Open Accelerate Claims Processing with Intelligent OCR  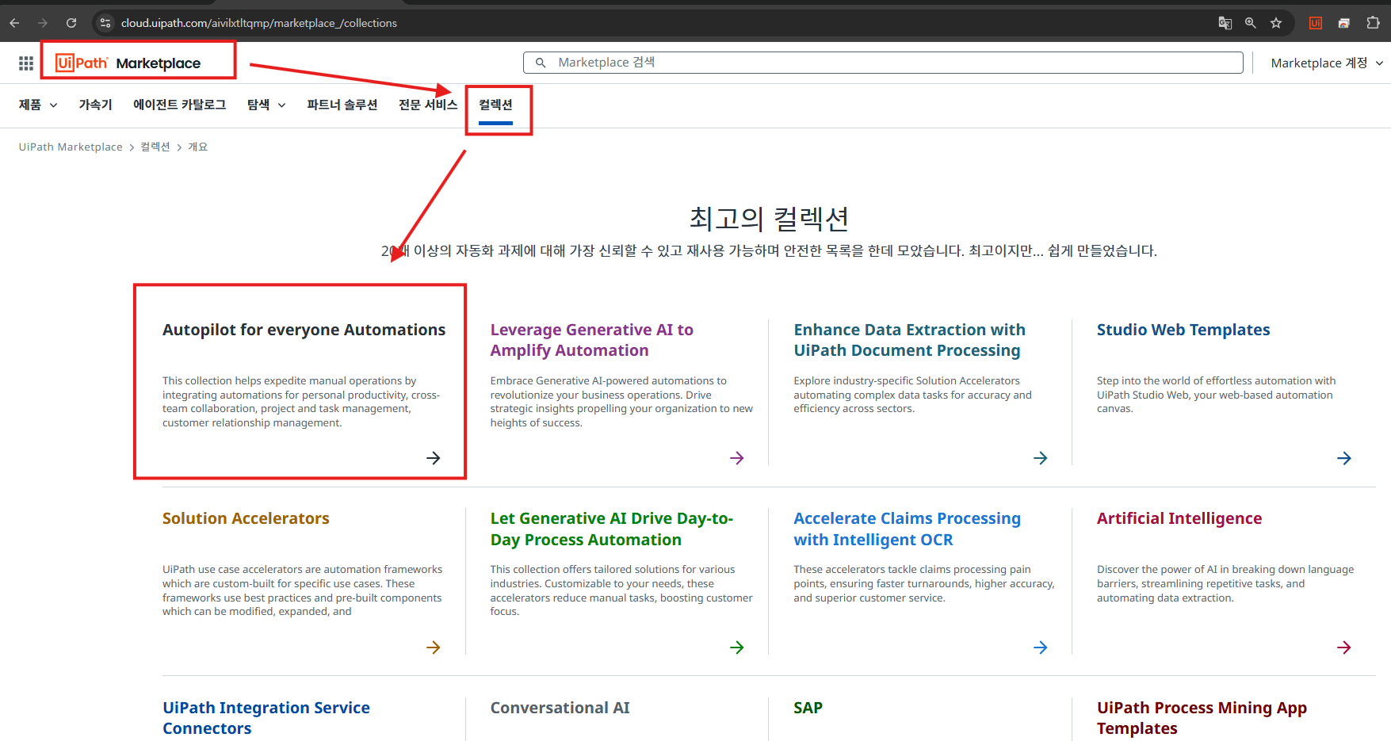point(908,529)
